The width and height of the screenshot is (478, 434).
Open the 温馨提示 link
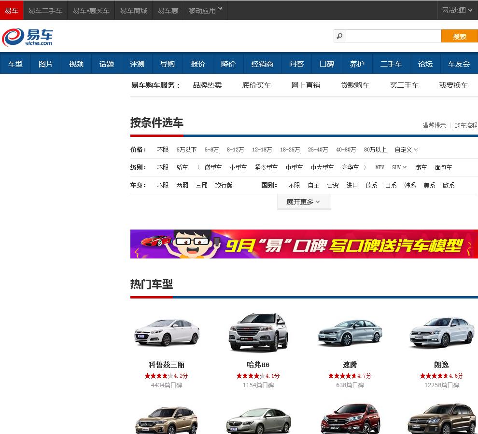(x=434, y=125)
